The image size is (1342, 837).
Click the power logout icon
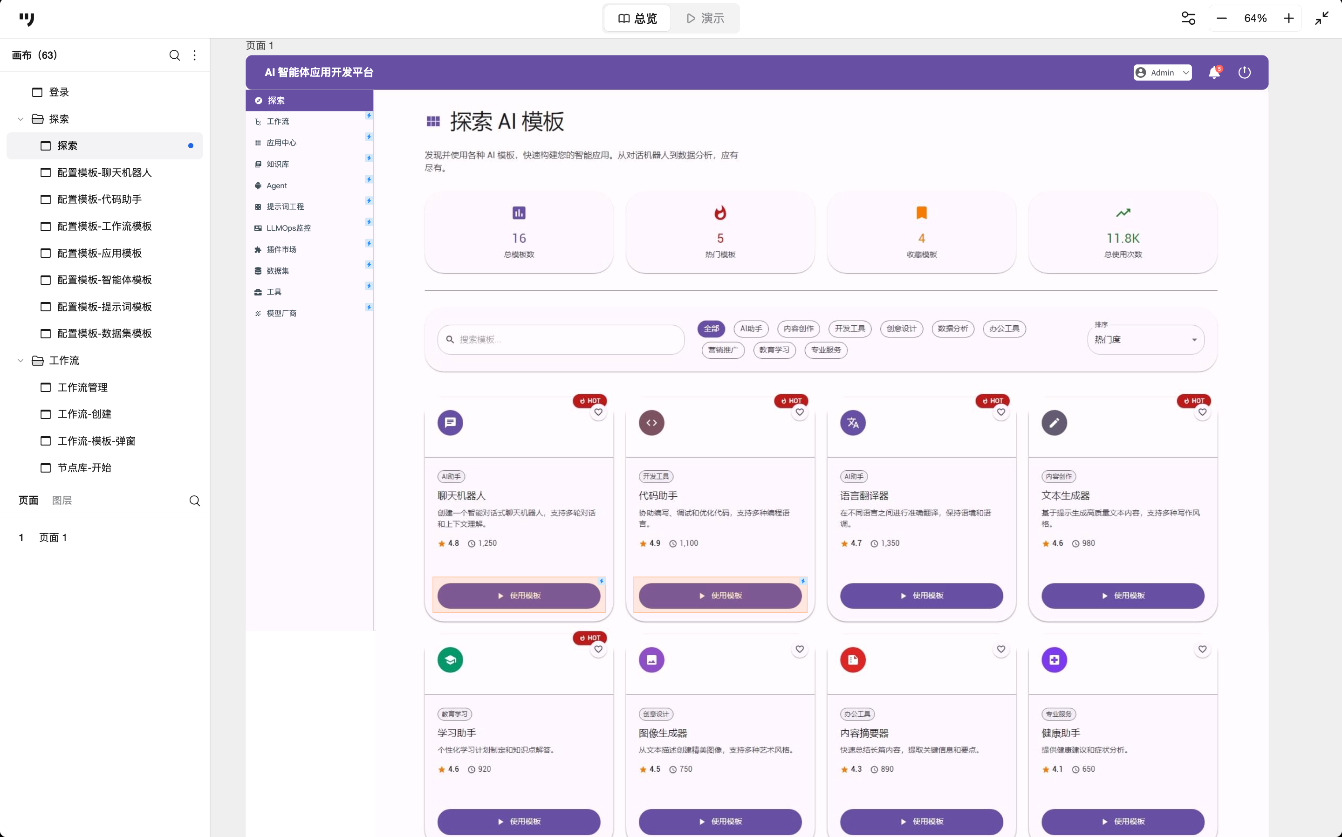point(1244,73)
